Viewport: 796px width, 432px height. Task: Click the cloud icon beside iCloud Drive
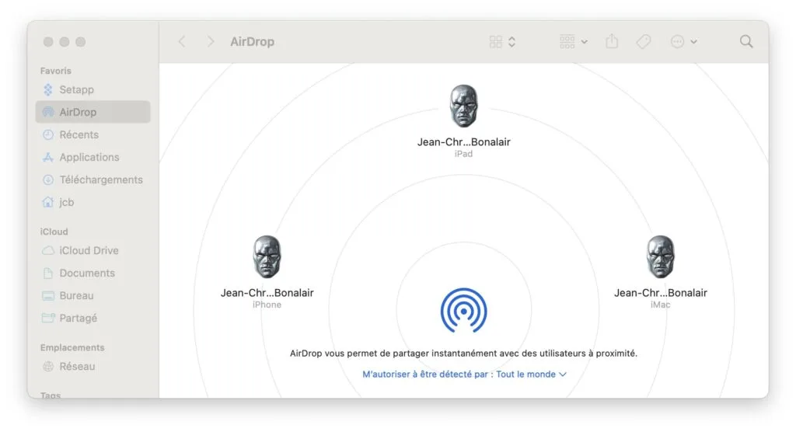pos(47,251)
